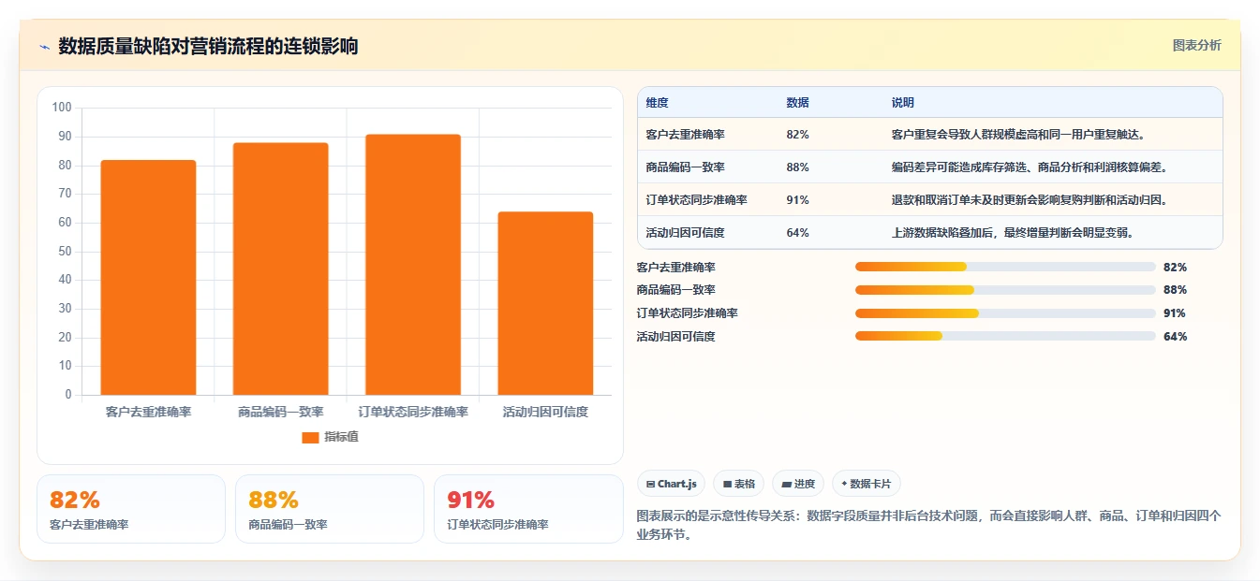Click the footnote paragraph starting 图表展示的是
Image resolution: width=1260 pixels, height=581 pixels.
[x=928, y=526]
